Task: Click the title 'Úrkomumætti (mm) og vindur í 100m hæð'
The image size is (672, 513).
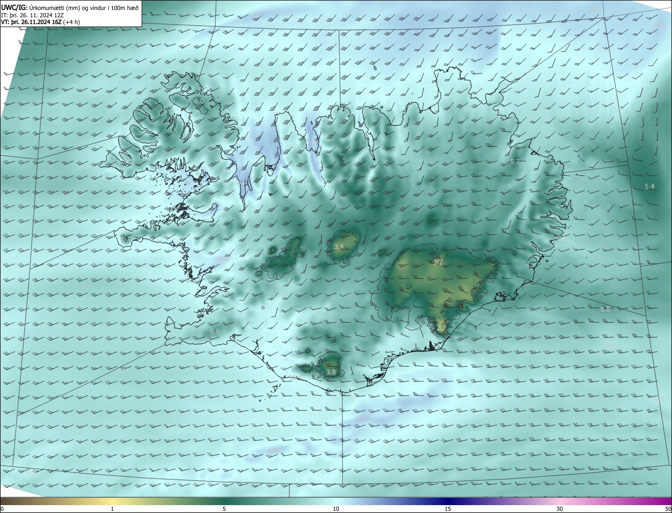Action: pos(85,7)
